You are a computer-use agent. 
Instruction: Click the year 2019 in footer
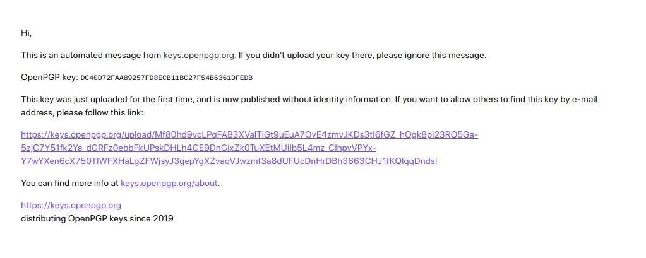pos(163,218)
